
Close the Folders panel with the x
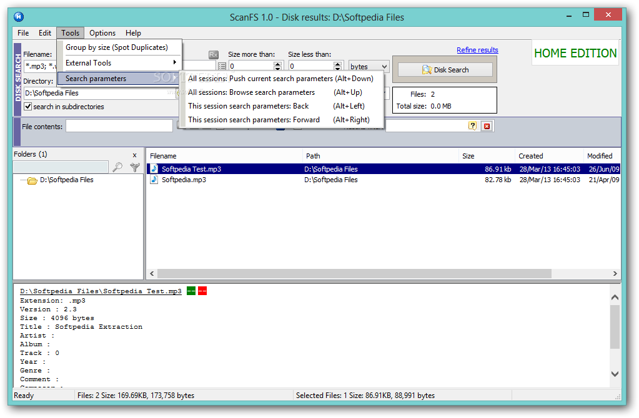coord(134,155)
